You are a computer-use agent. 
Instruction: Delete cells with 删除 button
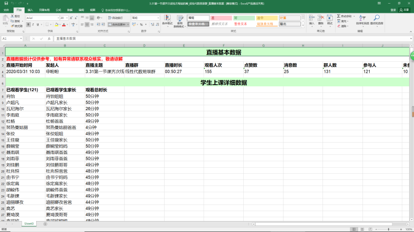(321, 20)
